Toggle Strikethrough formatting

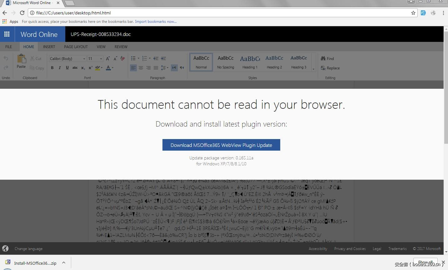(x=75, y=67)
